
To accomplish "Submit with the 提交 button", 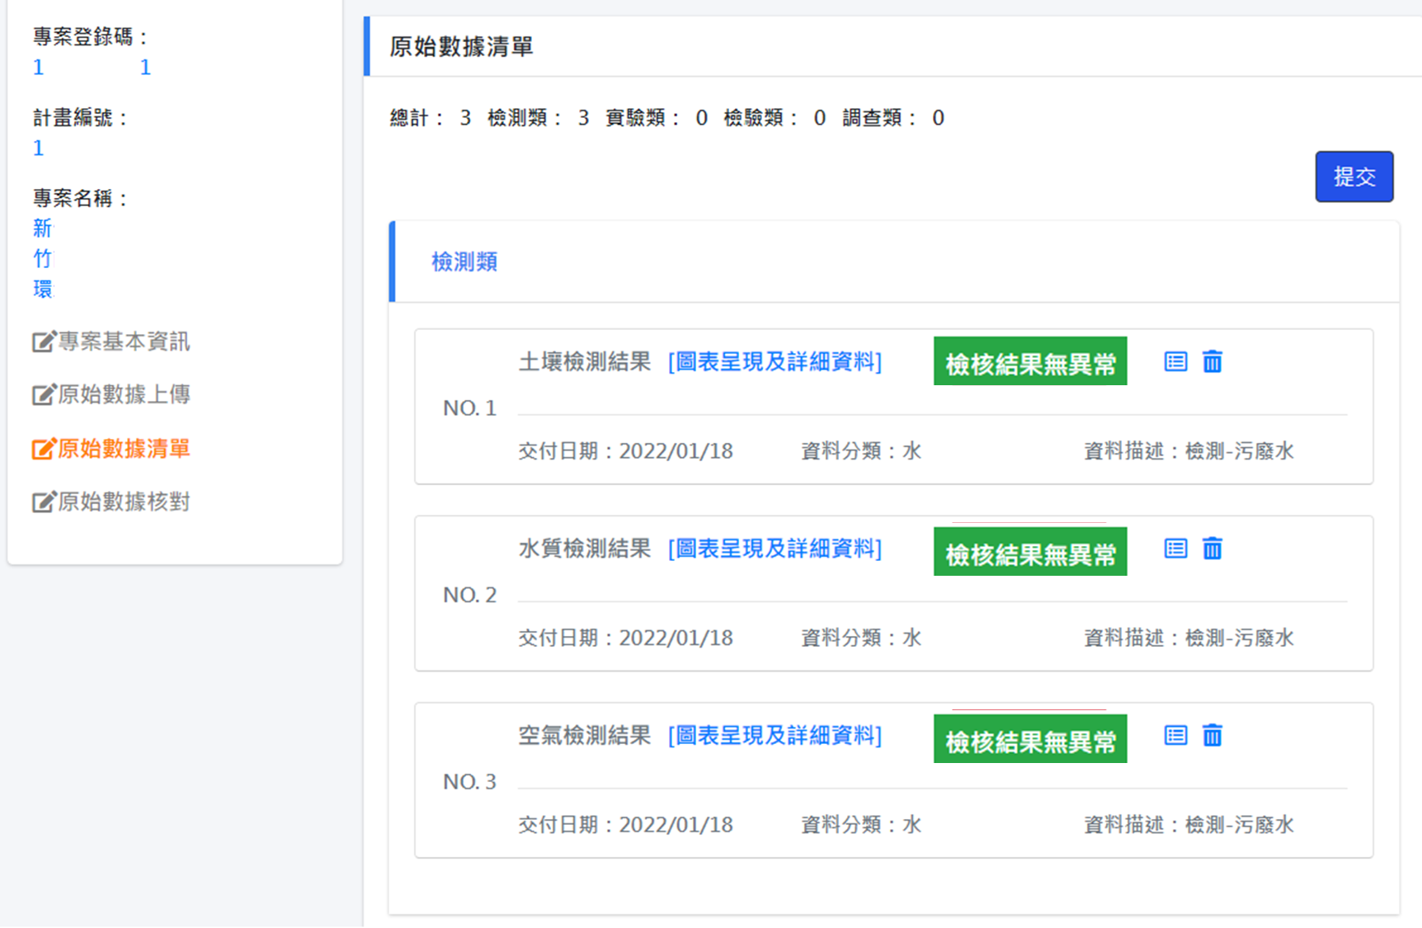I will tap(1354, 177).
